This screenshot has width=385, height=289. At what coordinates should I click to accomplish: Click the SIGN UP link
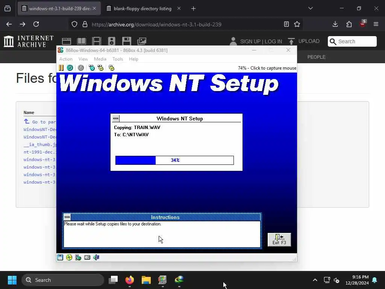250,41
